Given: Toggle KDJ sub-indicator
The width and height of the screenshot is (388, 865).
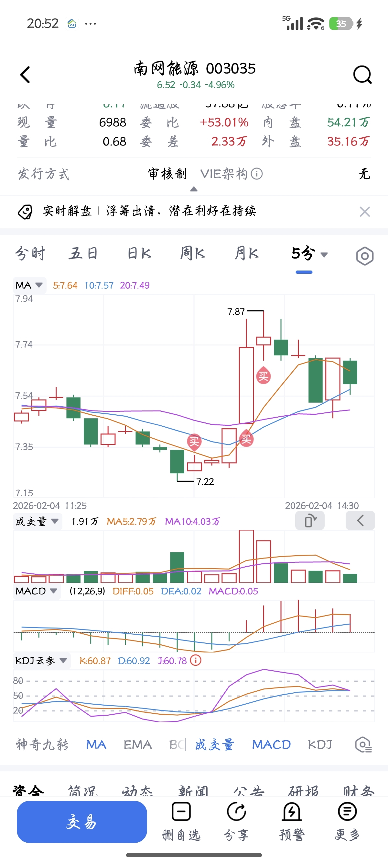Looking at the screenshot, I should (320, 744).
